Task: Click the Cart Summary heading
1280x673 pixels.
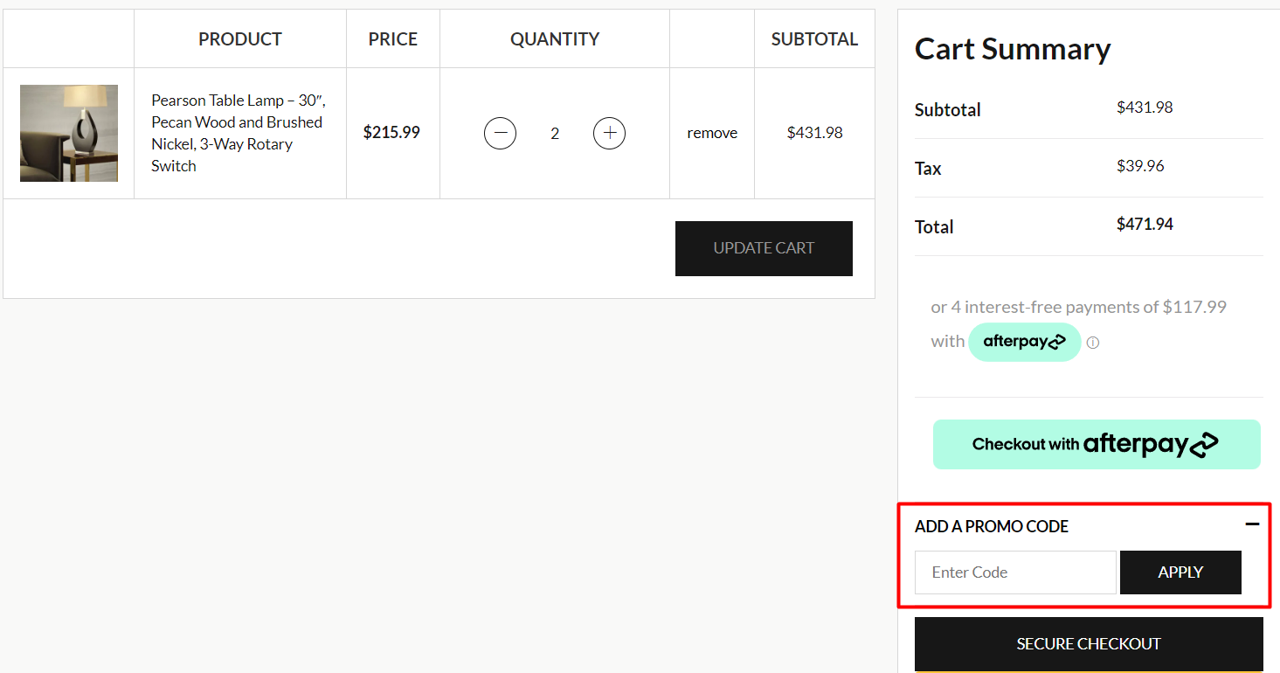Action: [1013, 49]
